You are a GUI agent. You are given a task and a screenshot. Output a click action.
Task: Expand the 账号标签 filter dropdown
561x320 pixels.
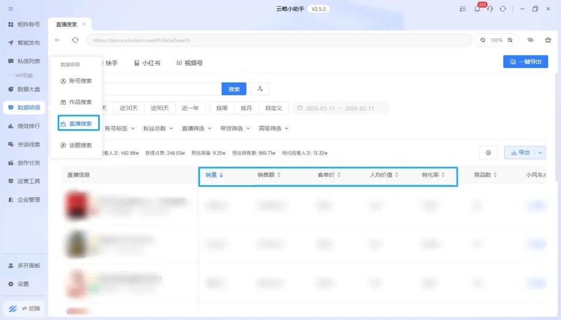pos(119,128)
